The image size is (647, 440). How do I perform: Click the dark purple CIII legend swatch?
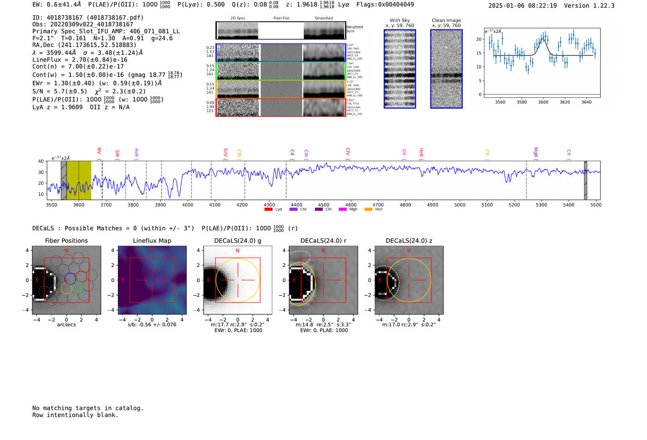pyautogui.click(x=319, y=209)
